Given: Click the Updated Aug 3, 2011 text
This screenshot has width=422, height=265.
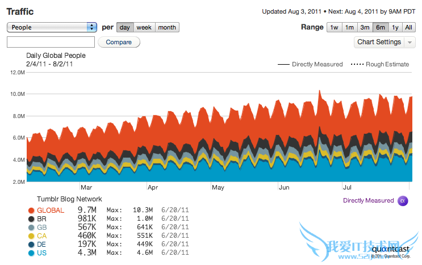Looking at the screenshot, I should (x=292, y=11).
